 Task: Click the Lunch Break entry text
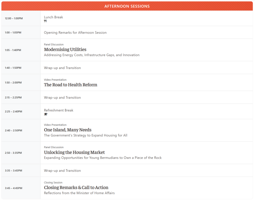click(53, 17)
